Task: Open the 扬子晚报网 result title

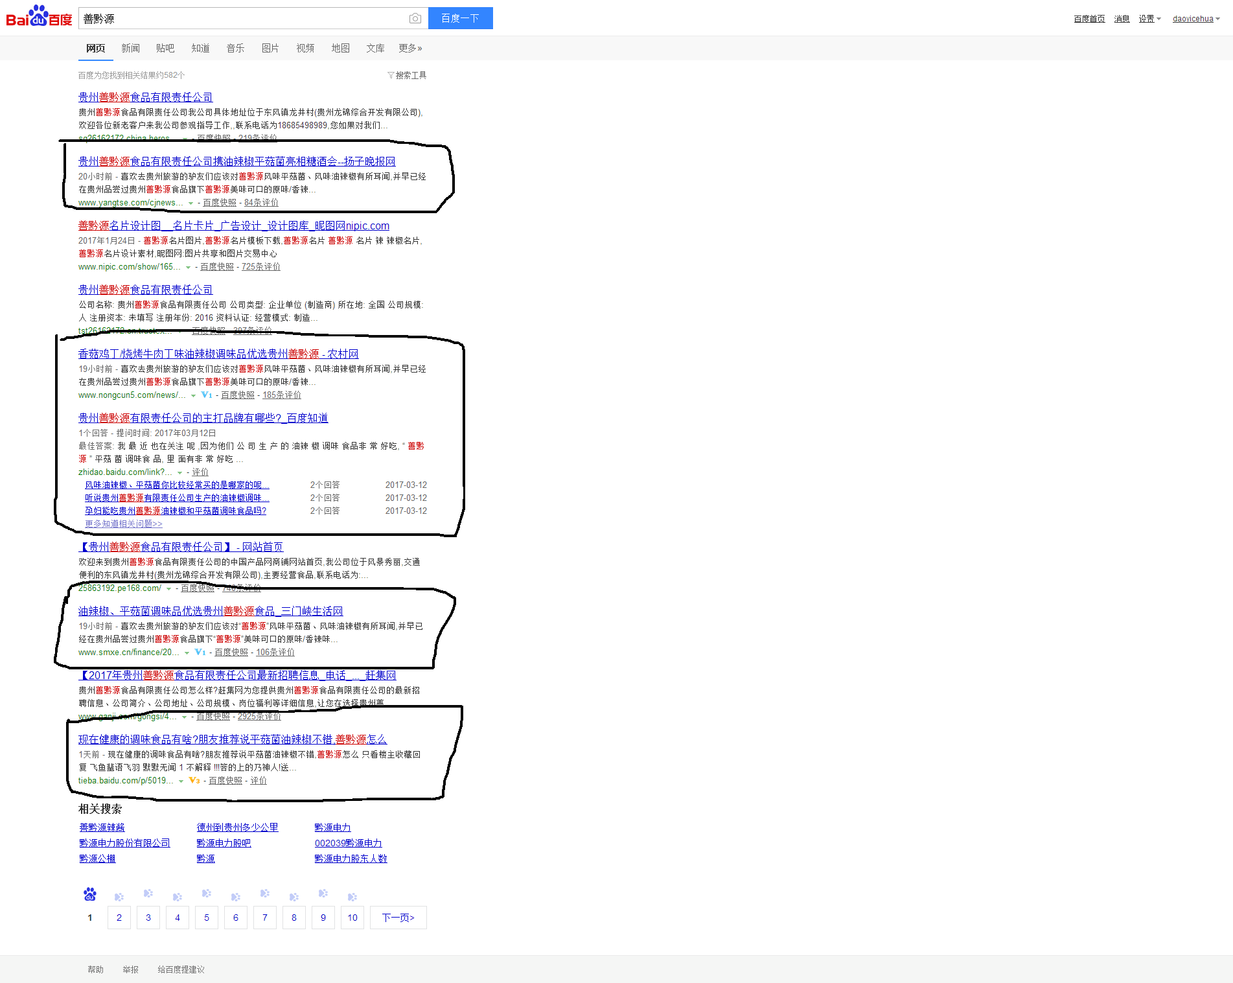Action: (237, 161)
